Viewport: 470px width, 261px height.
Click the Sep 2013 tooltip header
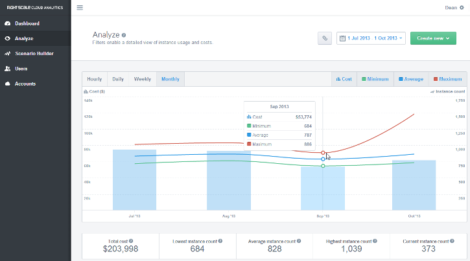coord(279,107)
